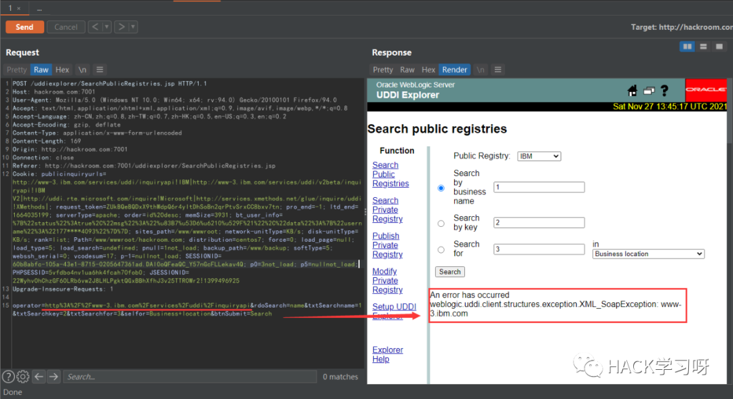The width and height of the screenshot is (733, 399).
Task: Click the request Search text box
Action: tap(190, 377)
